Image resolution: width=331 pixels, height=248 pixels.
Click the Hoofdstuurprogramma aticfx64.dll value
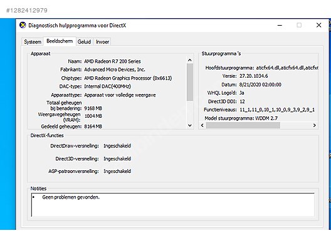pyautogui.click(x=287, y=68)
